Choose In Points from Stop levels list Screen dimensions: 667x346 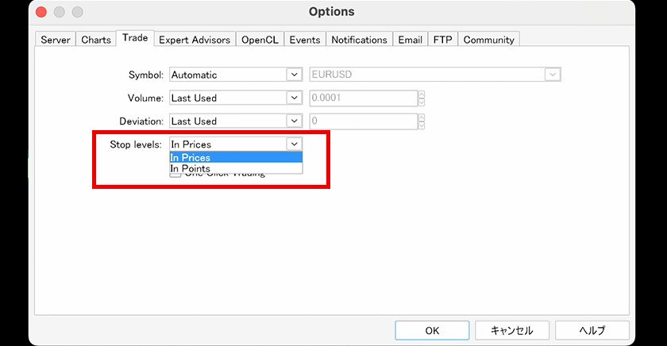coord(191,168)
